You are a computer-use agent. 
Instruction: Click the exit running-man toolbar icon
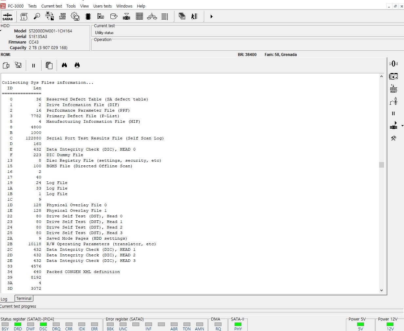tap(194, 16)
